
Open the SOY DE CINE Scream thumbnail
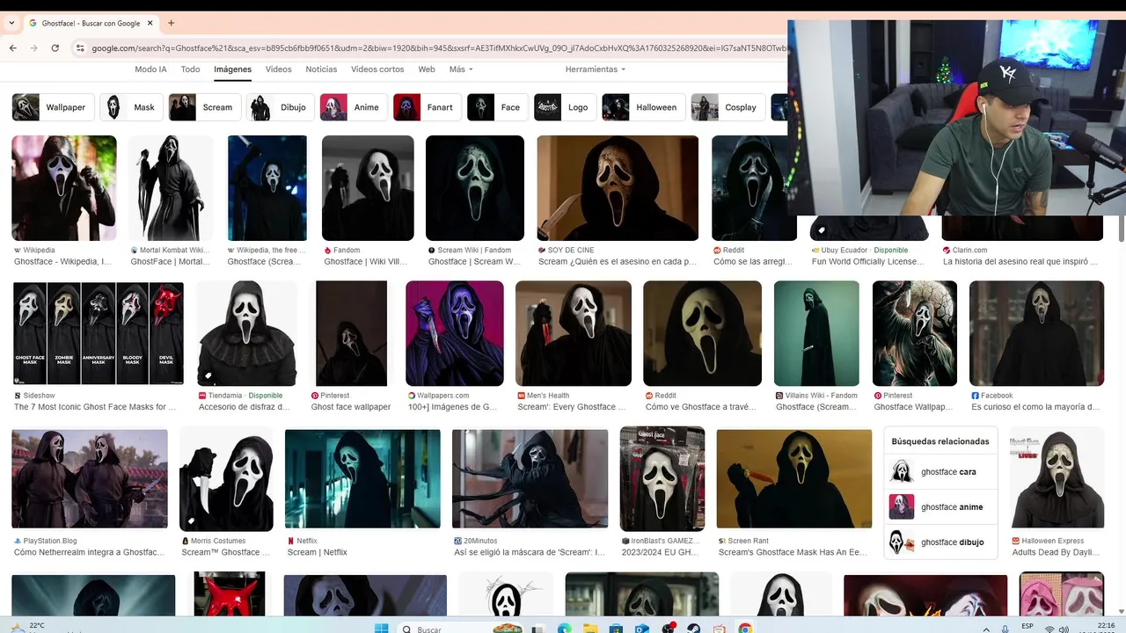[618, 188]
